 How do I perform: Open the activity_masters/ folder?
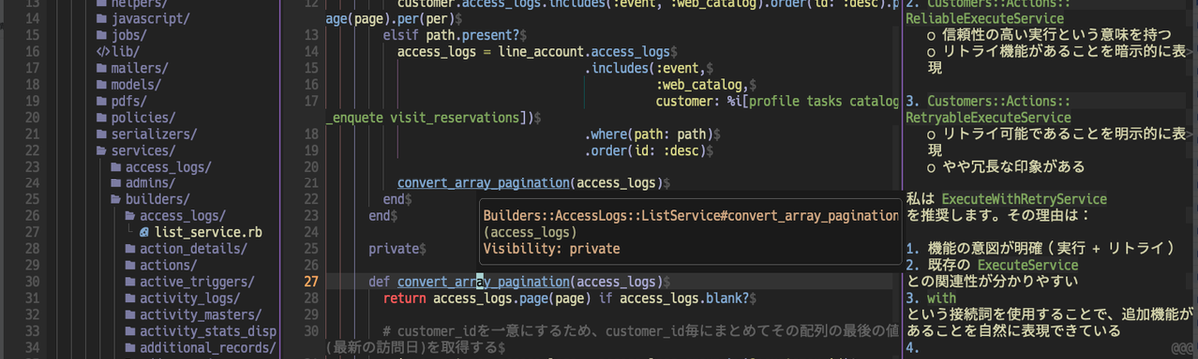(200, 315)
